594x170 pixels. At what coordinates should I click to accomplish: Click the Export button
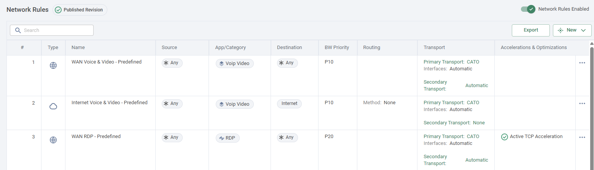click(530, 30)
